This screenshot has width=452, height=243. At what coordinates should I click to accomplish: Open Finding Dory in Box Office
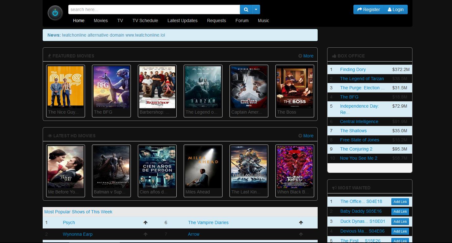[x=353, y=69]
